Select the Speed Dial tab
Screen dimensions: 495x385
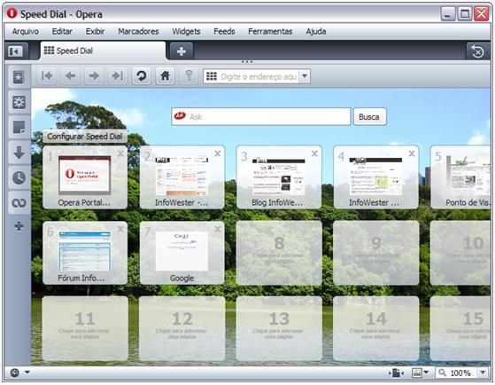(x=103, y=51)
